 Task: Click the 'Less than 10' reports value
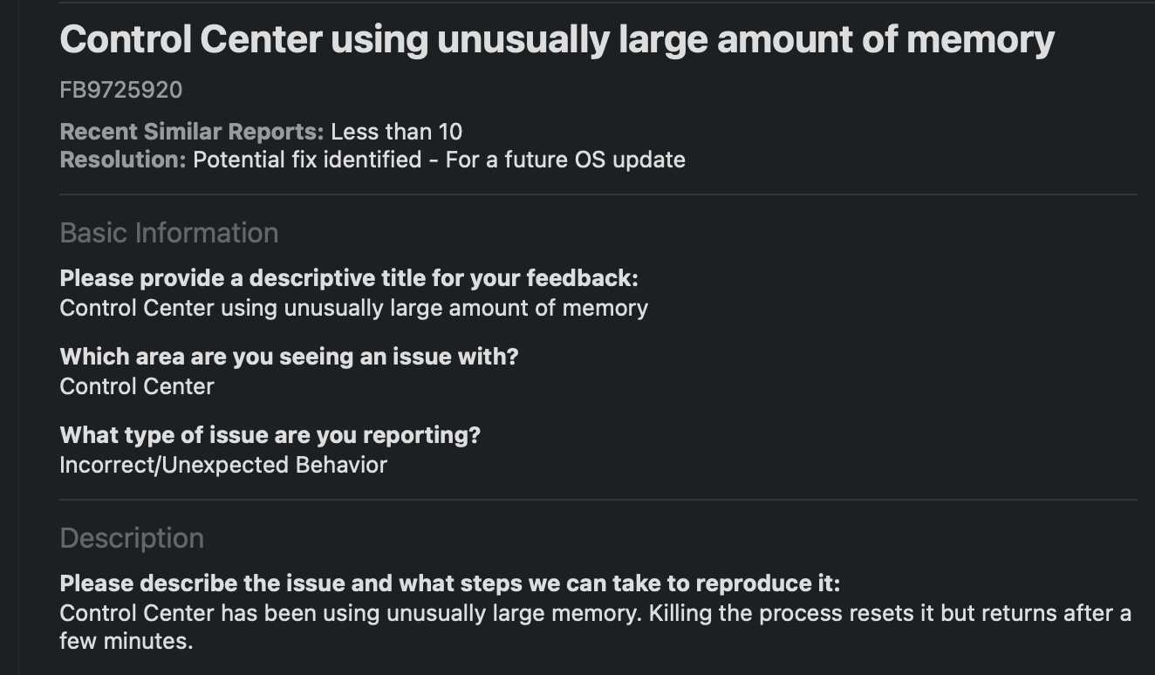396,133
